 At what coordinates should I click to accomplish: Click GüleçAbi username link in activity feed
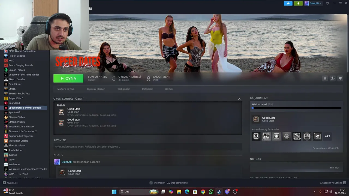(x=67, y=162)
